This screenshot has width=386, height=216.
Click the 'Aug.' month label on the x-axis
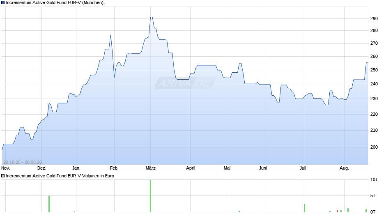[344, 168]
